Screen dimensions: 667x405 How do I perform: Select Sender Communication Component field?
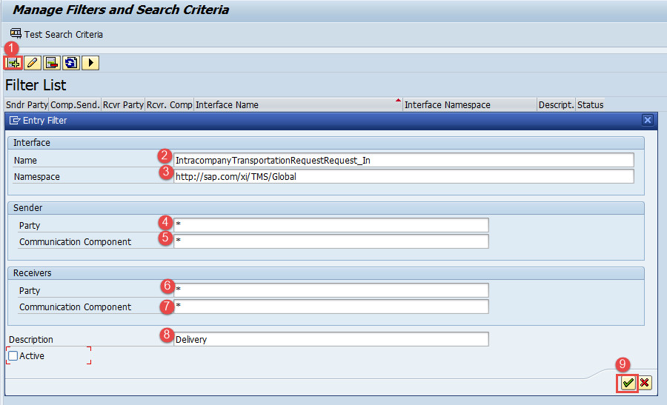click(331, 241)
